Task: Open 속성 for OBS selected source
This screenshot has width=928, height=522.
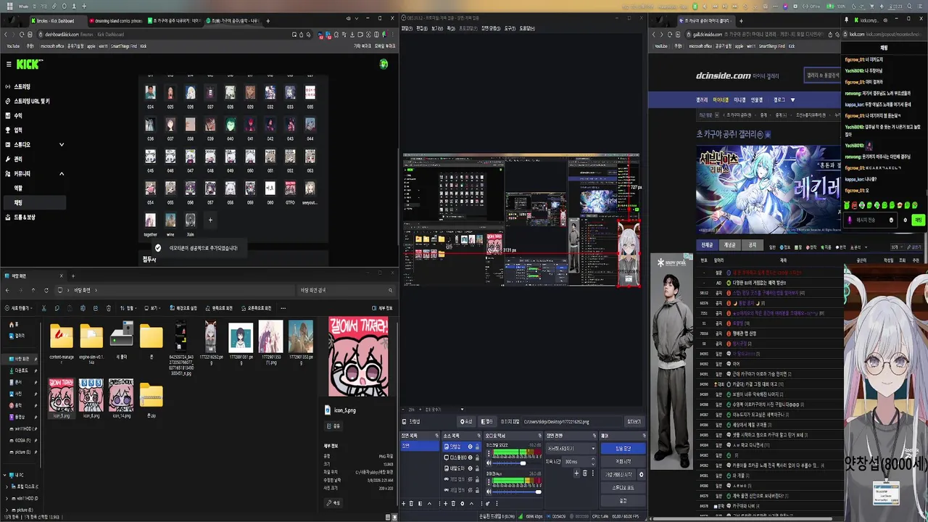Action: point(466,421)
